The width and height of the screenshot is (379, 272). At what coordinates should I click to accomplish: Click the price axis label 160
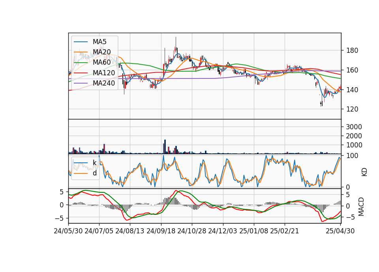coord(352,70)
